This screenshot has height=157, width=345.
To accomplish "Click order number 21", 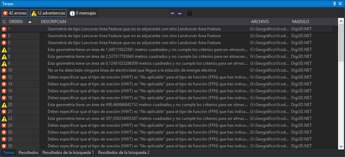I will (10, 112).
